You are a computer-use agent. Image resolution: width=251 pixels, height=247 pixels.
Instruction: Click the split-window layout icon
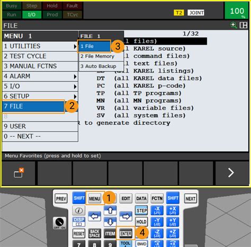243,25
